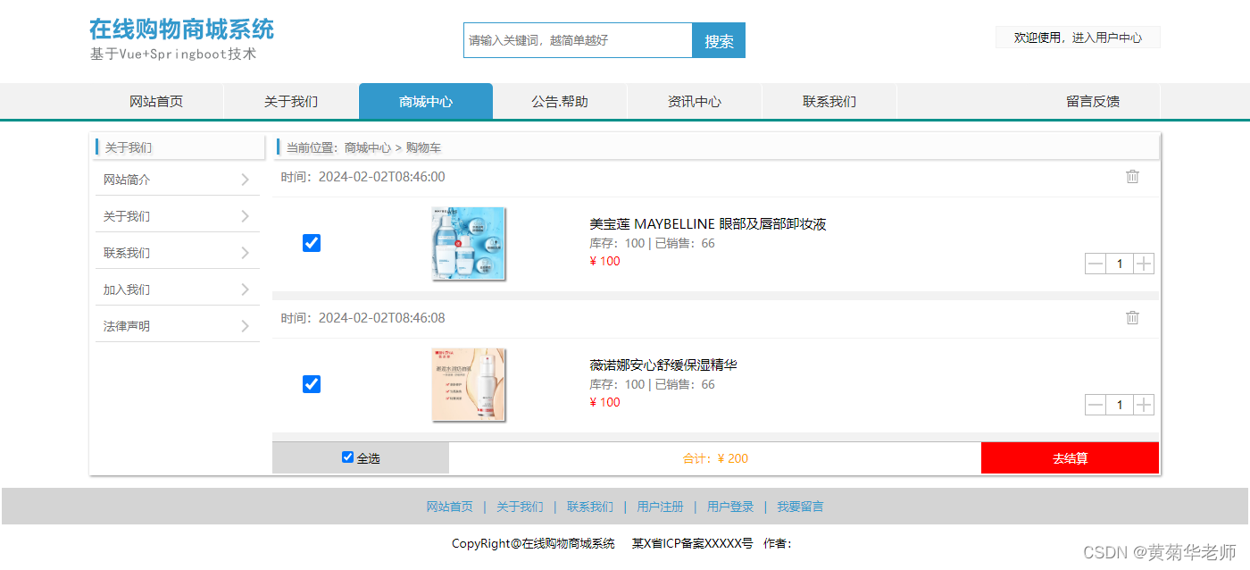Increase quantity of MAYBELLINE item

pyautogui.click(x=1144, y=264)
